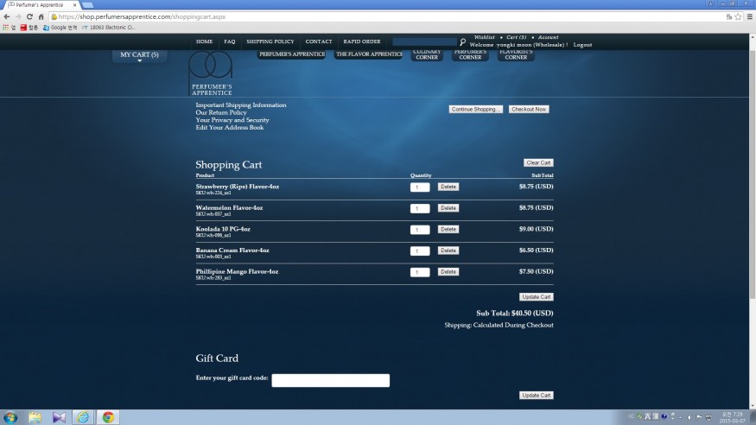This screenshot has width=756, height=425.
Task: Open the Visual Studio taskbar icon
Action: click(x=59, y=417)
